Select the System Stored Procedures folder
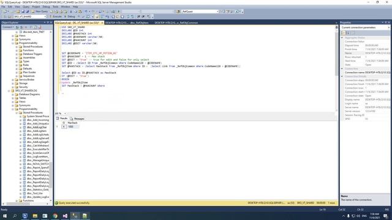This screenshot has width=392, height=220. coord(38,116)
